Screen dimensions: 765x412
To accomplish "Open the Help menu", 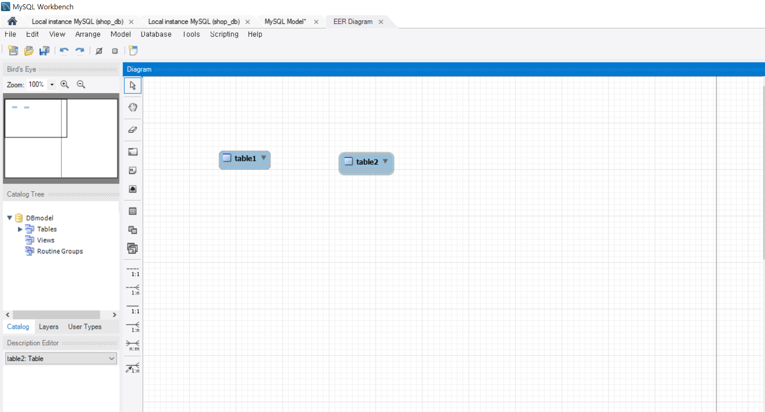I will pos(255,34).
